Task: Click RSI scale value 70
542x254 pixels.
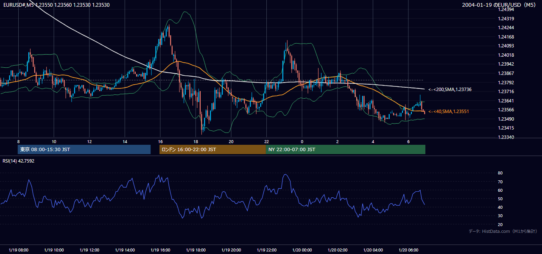Action: [500, 182]
